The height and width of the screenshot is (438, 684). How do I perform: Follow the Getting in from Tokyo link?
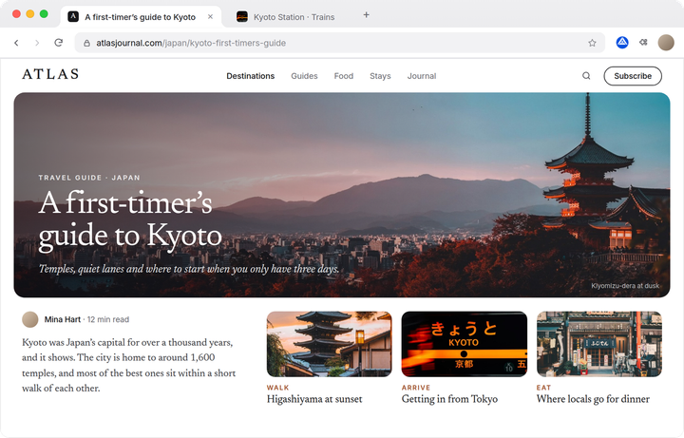point(449,399)
